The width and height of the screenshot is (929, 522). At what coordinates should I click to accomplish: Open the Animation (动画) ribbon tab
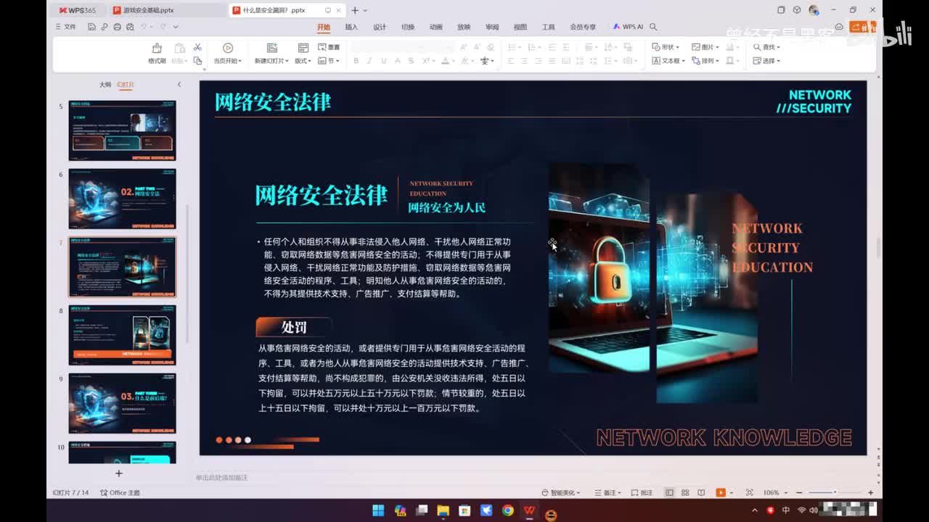435,27
